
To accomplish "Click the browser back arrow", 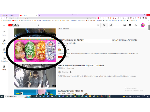I will [x=2, y=18].
